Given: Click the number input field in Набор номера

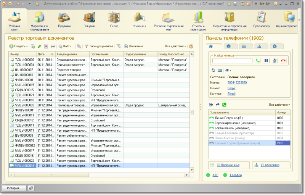Looking at the screenshot, I should [x=232, y=61].
